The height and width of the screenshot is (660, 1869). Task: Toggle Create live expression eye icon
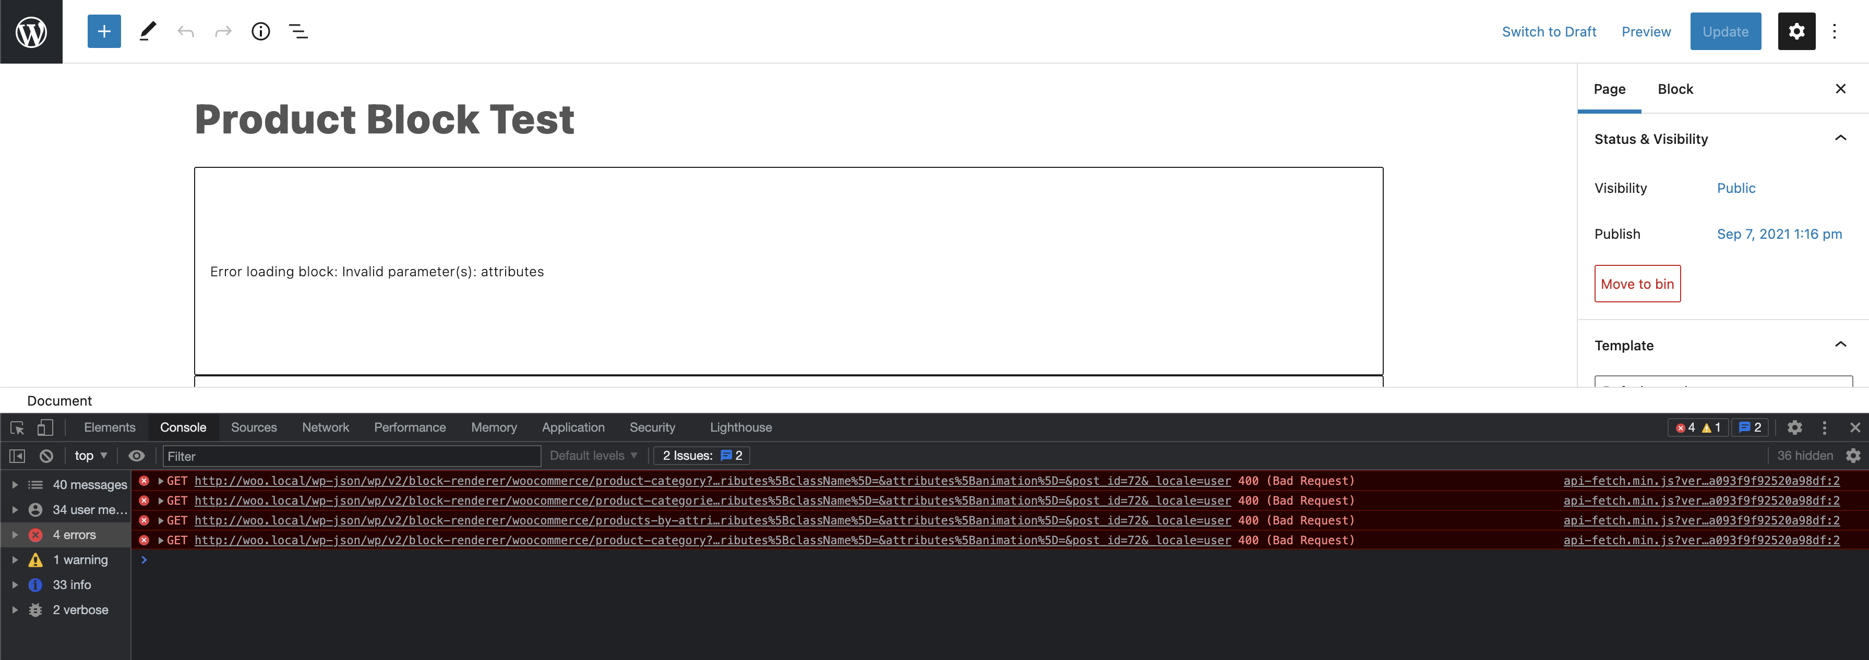[136, 456]
